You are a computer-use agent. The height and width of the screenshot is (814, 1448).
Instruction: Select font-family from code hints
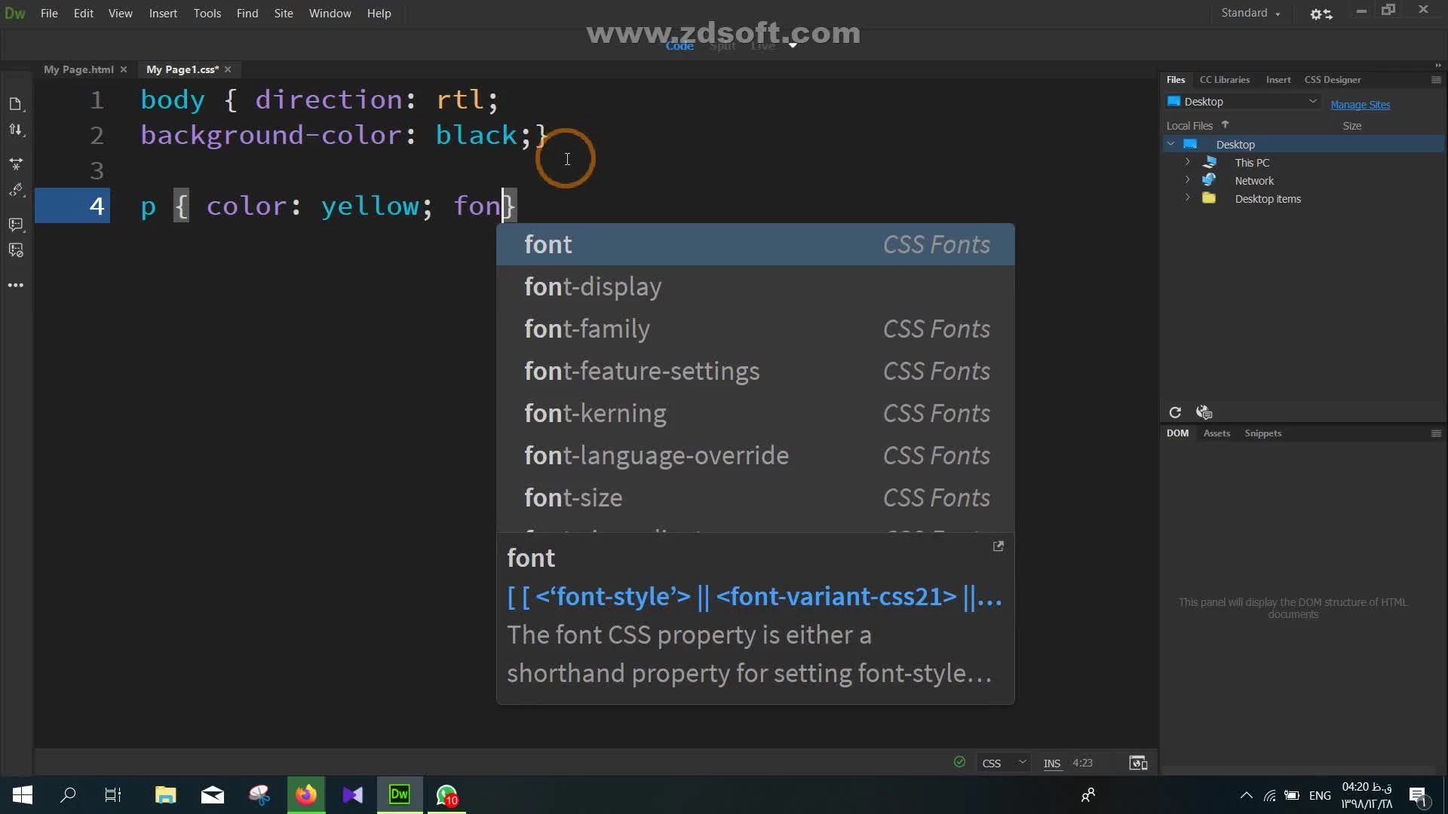click(755, 329)
